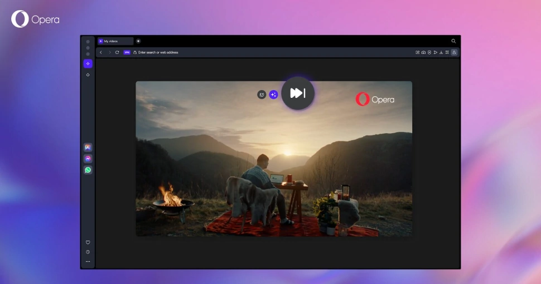The width and height of the screenshot is (541, 284).
Task: Take a snapshot with the camera icon
Action: click(423, 52)
